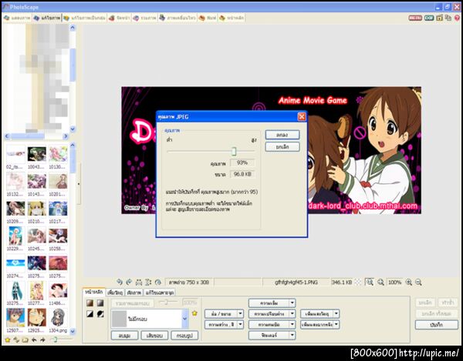Click the บันทึก save button
This screenshot has width=463, height=361.
(x=437, y=325)
